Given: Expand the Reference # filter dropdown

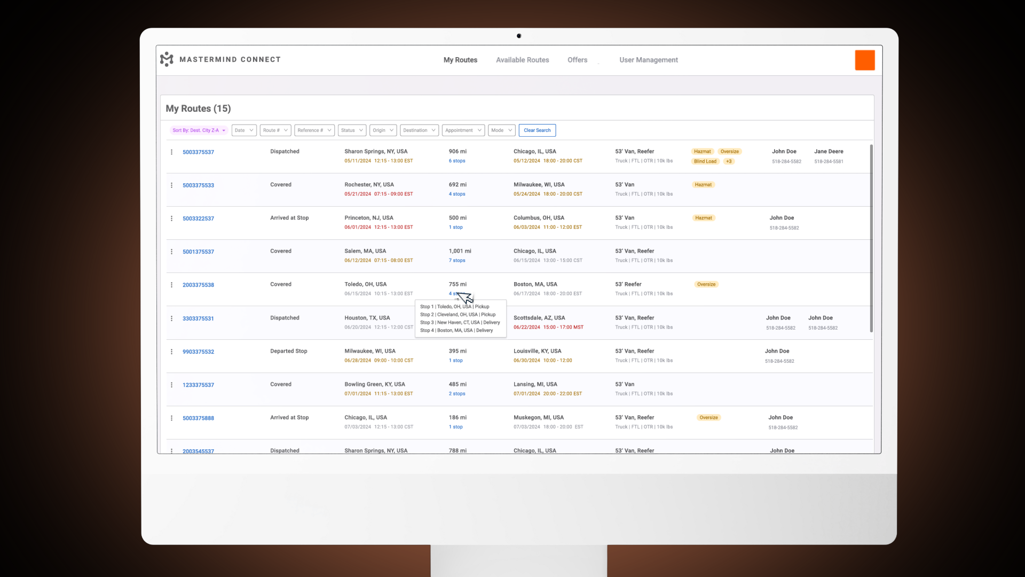Looking at the screenshot, I should pos(314,130).
